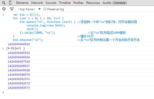Select the Console tab
The image size is (154, 99).
point(120,3)
